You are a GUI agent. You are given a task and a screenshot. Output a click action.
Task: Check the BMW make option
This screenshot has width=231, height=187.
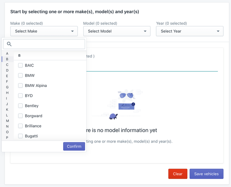[x=20, y=75]
